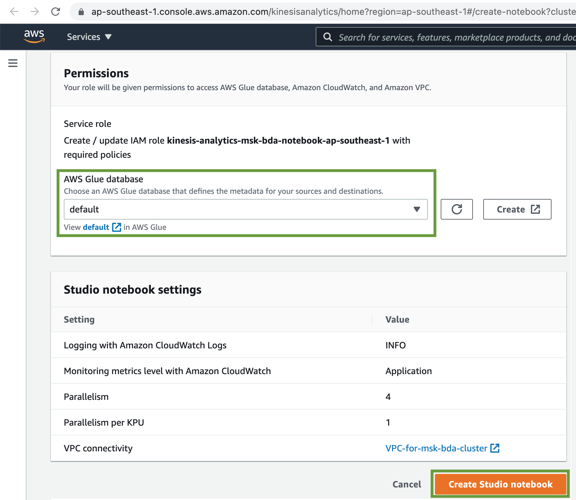Screen dimensions: 576x500
Task: Select the Application monitoring value
Action: (408, 371)
